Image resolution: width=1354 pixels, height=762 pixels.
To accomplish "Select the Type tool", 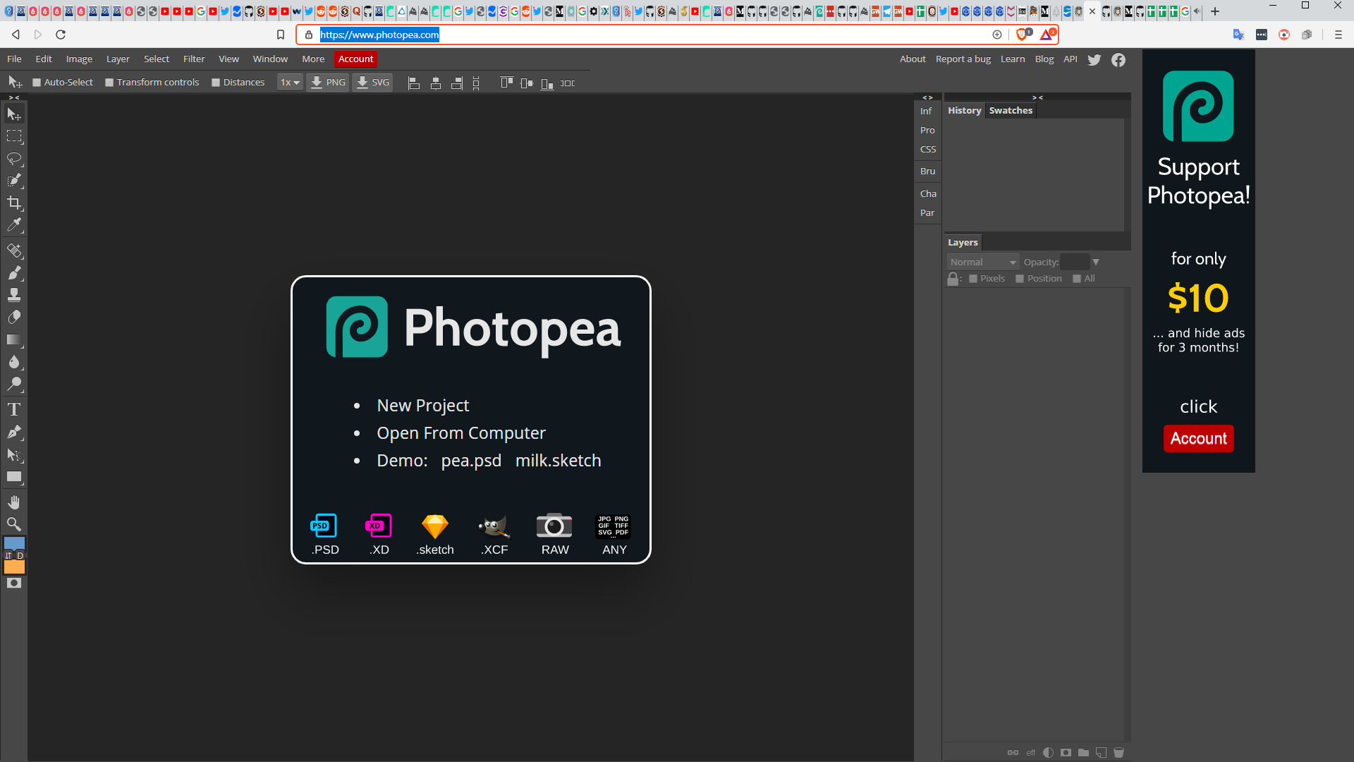I will tap(14, 410).
